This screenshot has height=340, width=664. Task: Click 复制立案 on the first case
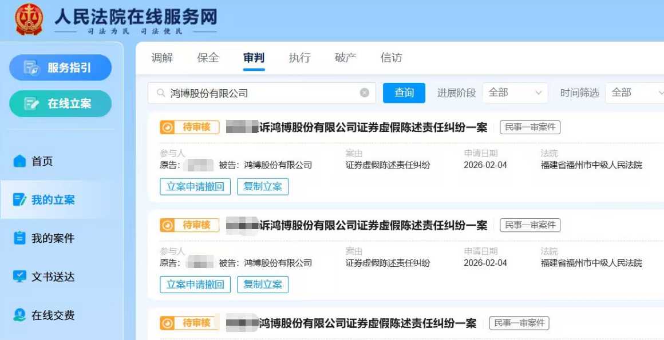tap(263, 186)
